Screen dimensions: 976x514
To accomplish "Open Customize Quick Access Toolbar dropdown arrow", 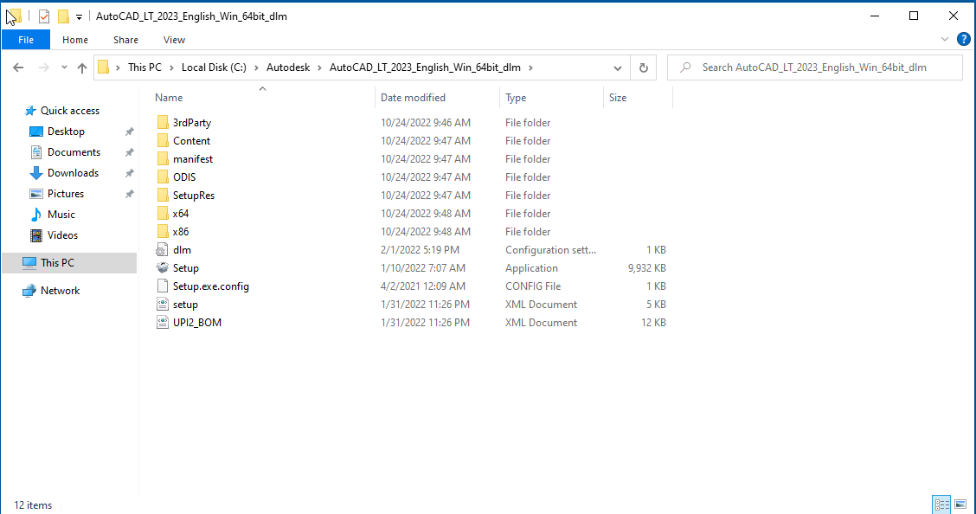I will coord(79,16).
